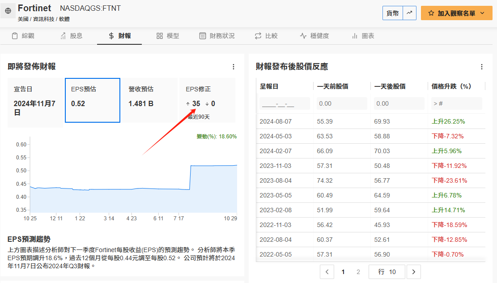Go to the next table page arrow

pos(414,272)
